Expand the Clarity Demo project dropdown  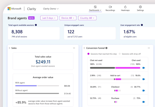point(51,9)
